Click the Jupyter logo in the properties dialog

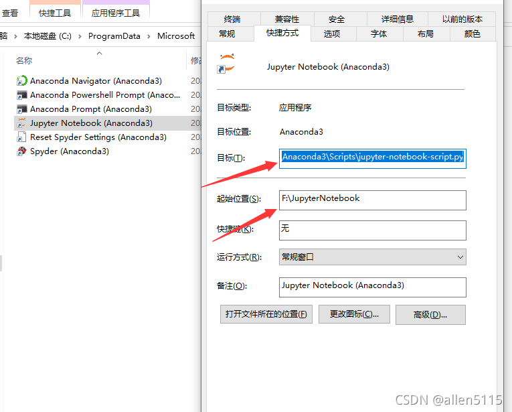coord(226,64)
